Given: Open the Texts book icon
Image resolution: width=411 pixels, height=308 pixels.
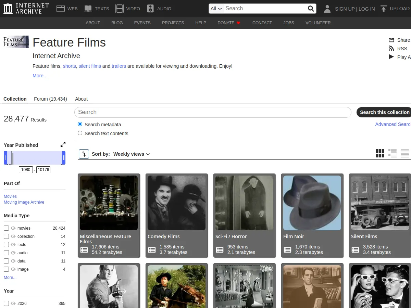Looking at the screenshot, I should coord(88,9).
